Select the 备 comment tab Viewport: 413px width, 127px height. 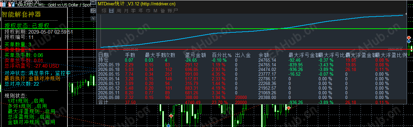pyautogui.click(x=163, y=11)
